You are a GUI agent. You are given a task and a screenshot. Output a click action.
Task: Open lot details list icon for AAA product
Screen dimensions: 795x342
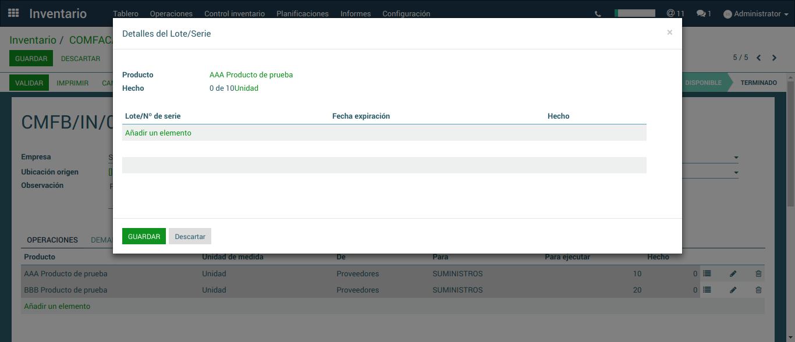(x=707, y=273)
